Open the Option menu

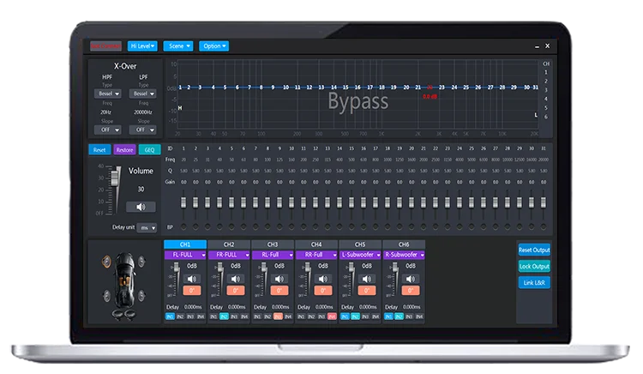[x=213, y=45]
